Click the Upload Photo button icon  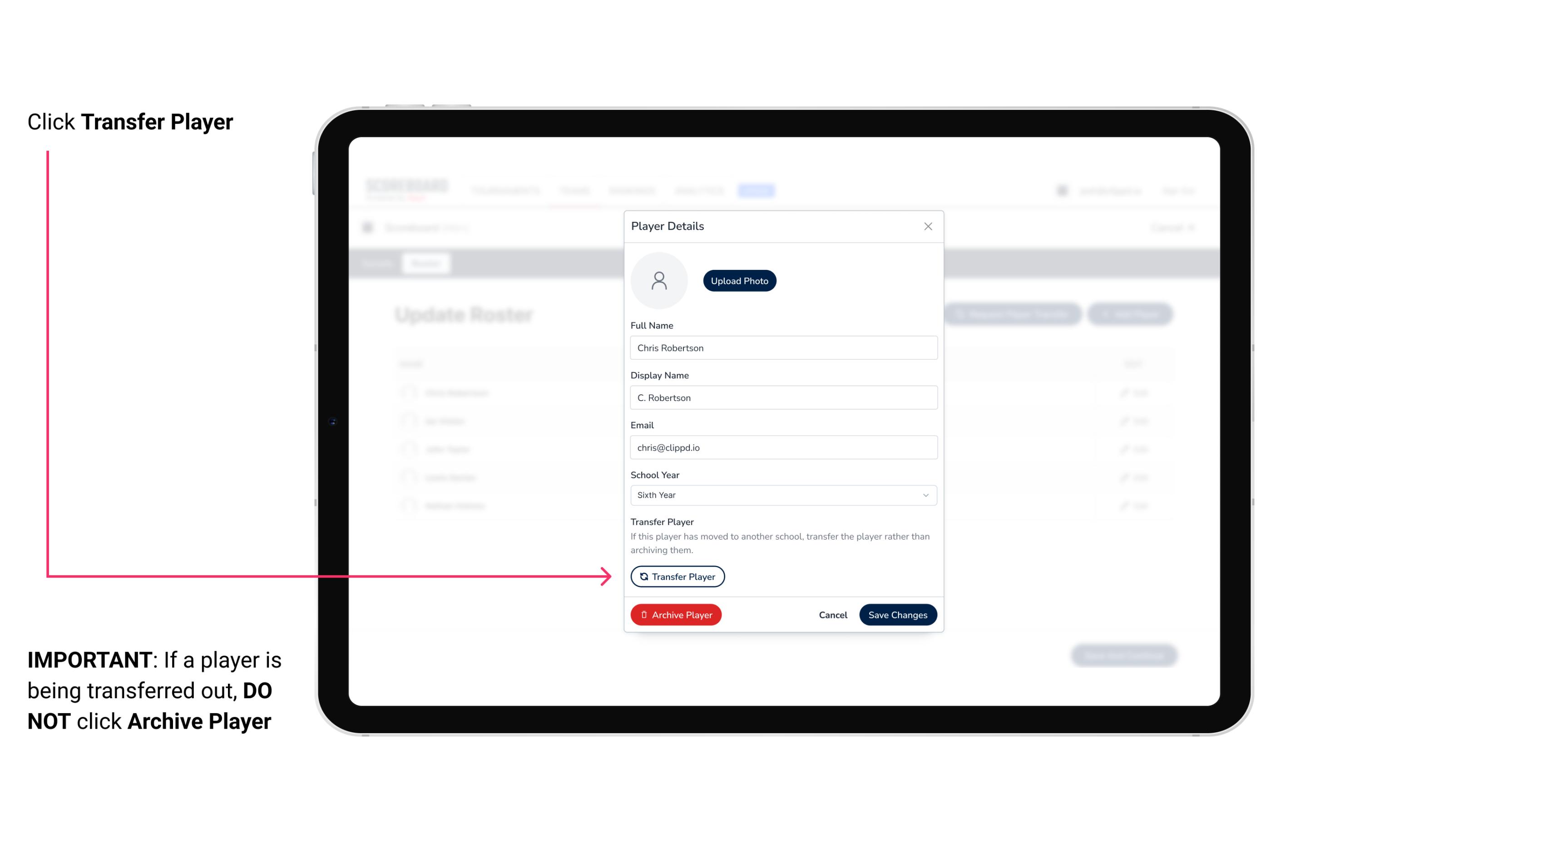[740, 280]
